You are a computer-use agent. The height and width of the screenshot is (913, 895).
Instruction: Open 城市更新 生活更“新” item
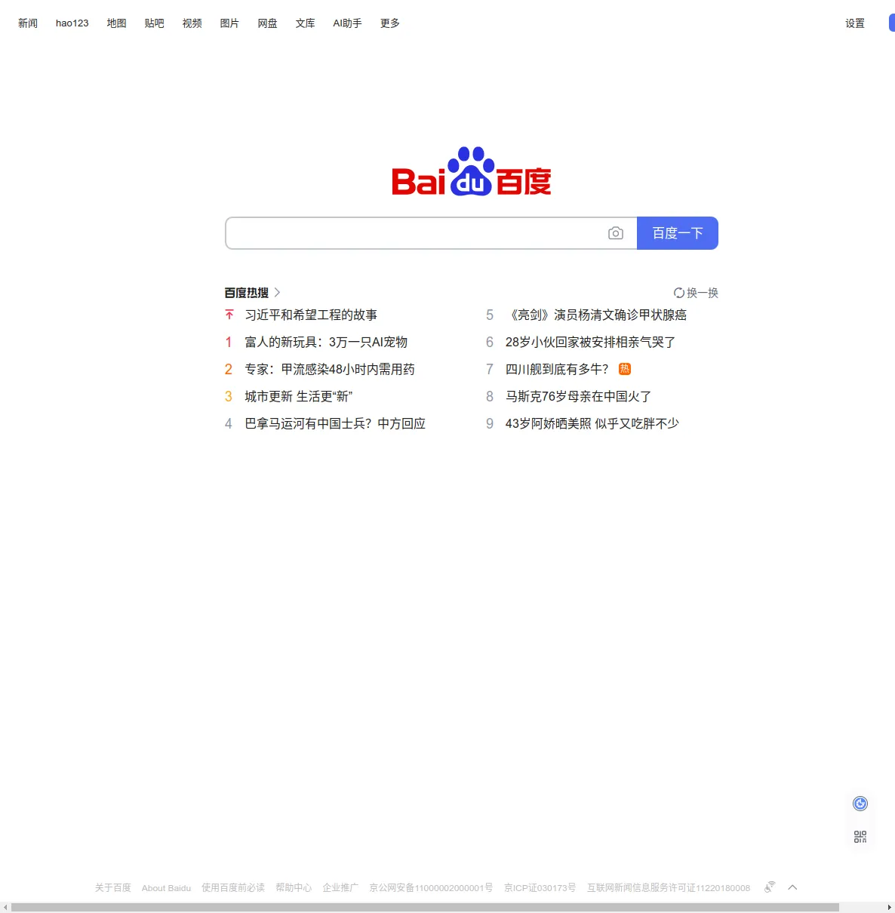(x=299, y=396)
